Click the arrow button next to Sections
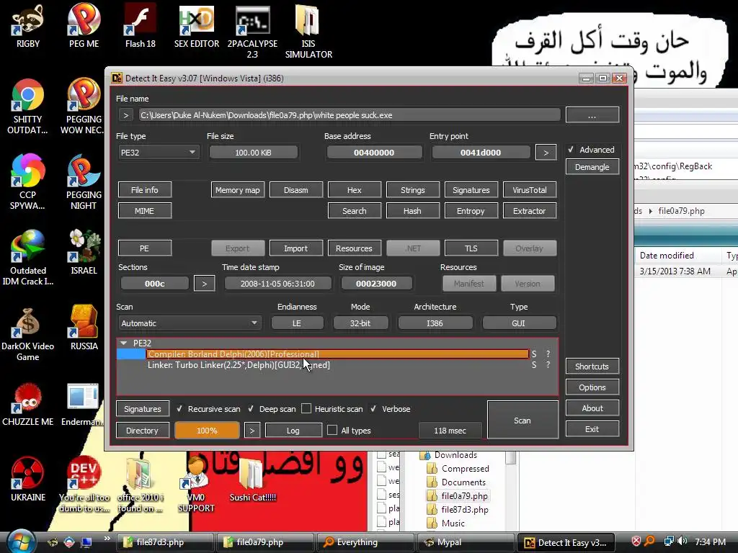738x553 pixels. pos(204,284)
